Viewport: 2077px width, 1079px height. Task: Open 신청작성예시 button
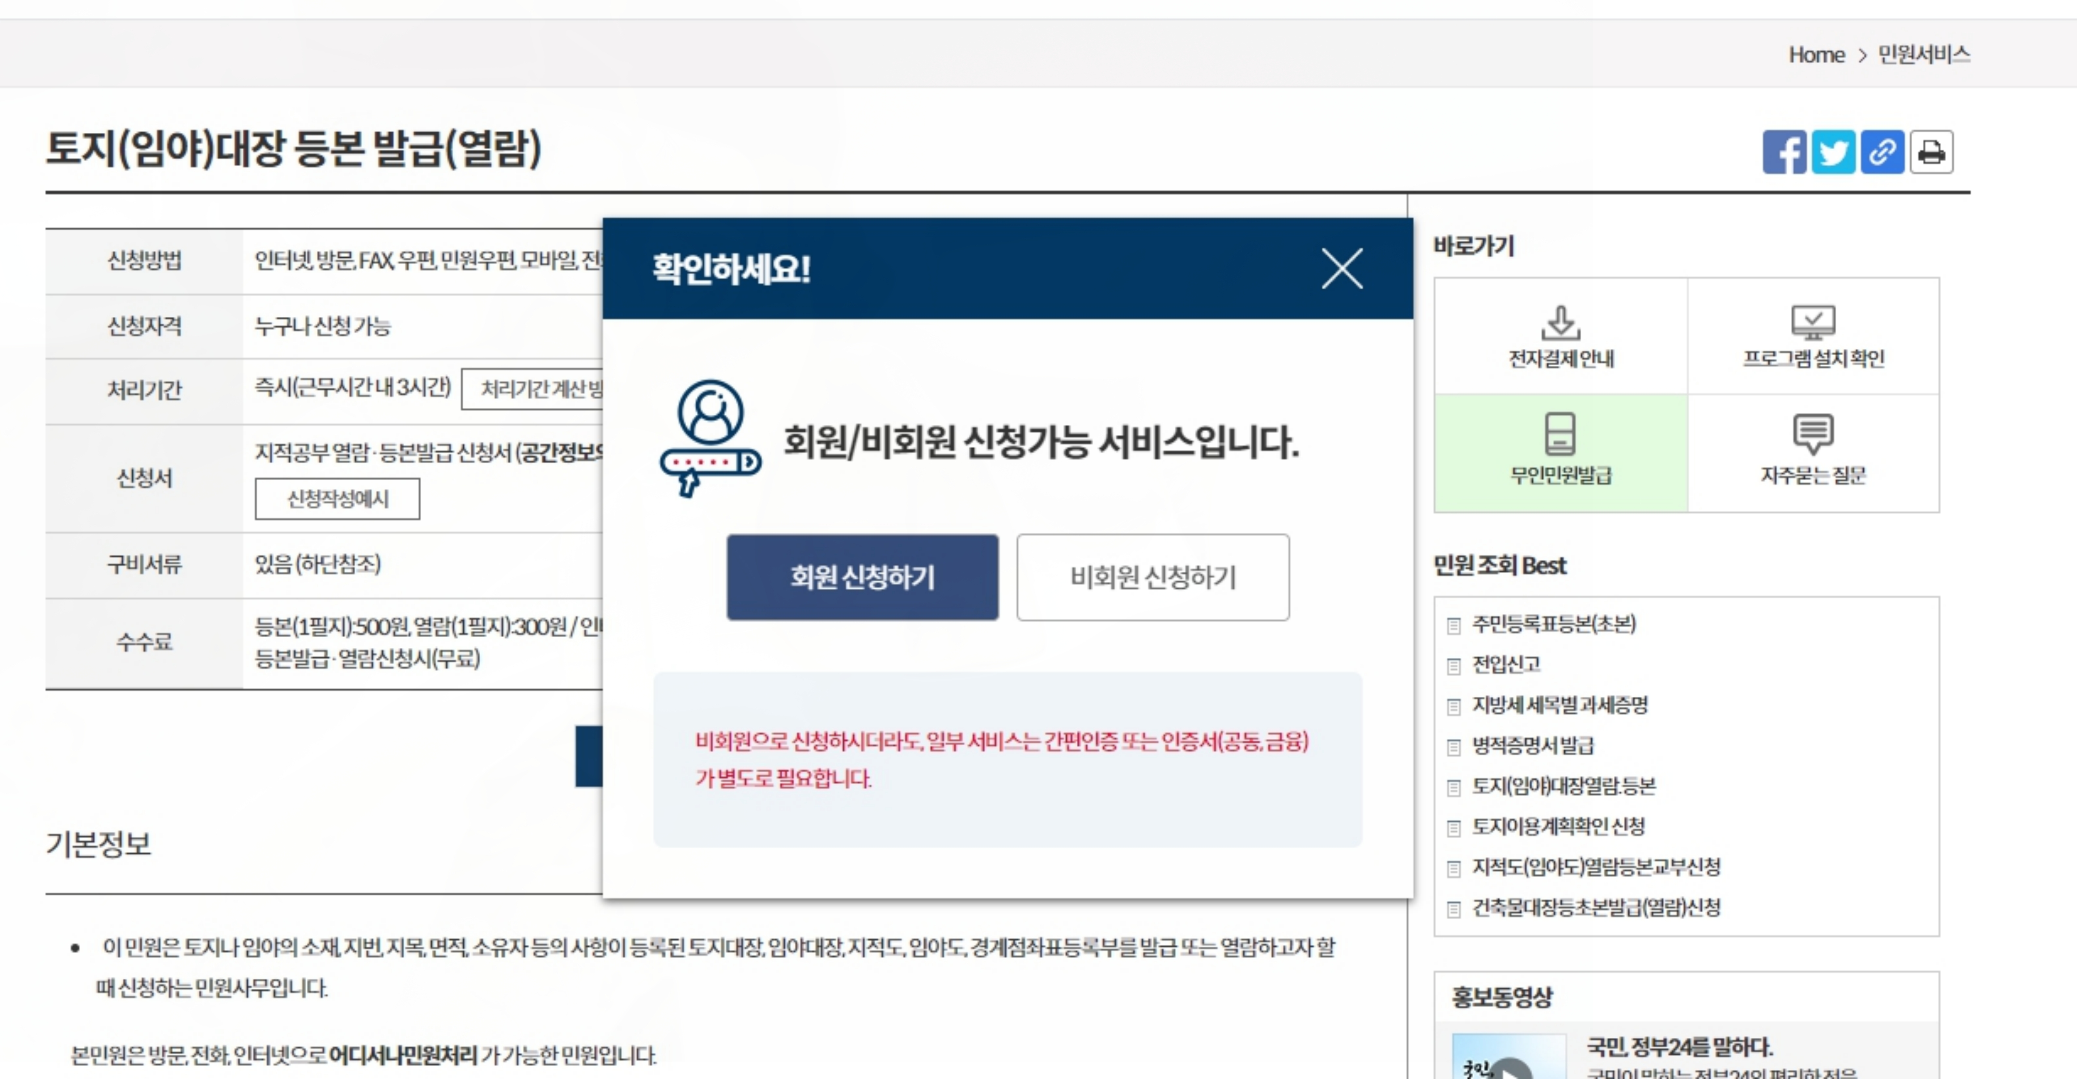pyautogui.click(x=337, y=499)
